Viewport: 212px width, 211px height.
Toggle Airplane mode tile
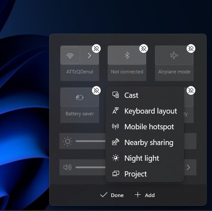click(x=174, y=55)
